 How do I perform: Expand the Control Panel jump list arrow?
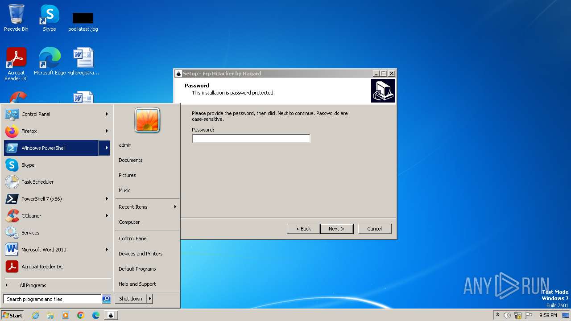point(107,114)
